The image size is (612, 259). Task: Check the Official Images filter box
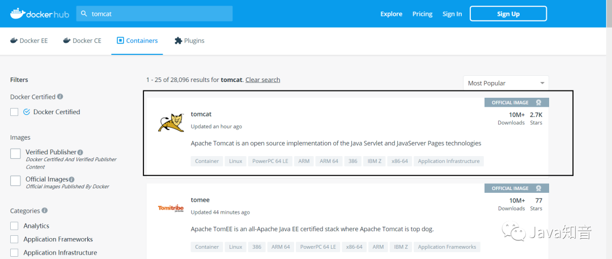pos(16,181)
